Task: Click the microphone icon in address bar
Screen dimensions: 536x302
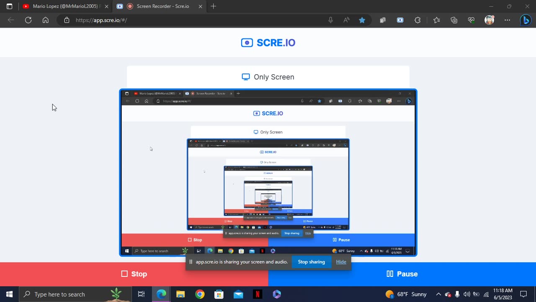Action: click(x=330, y=20)
